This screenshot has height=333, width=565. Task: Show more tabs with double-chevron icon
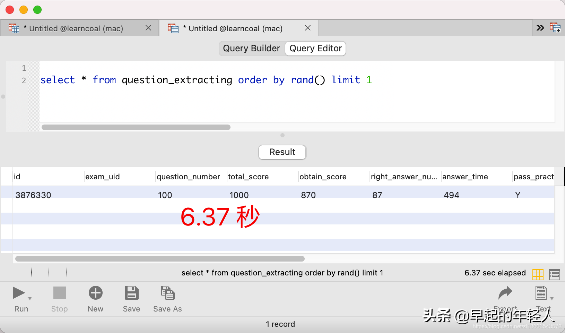click(540, 28)
